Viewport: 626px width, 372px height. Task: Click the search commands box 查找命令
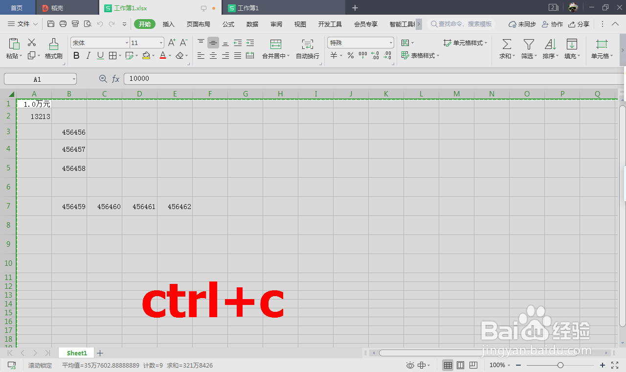point(461,24)
